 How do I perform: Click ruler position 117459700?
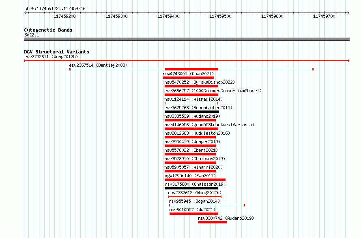pyautogui.click(x=324, y=16)
